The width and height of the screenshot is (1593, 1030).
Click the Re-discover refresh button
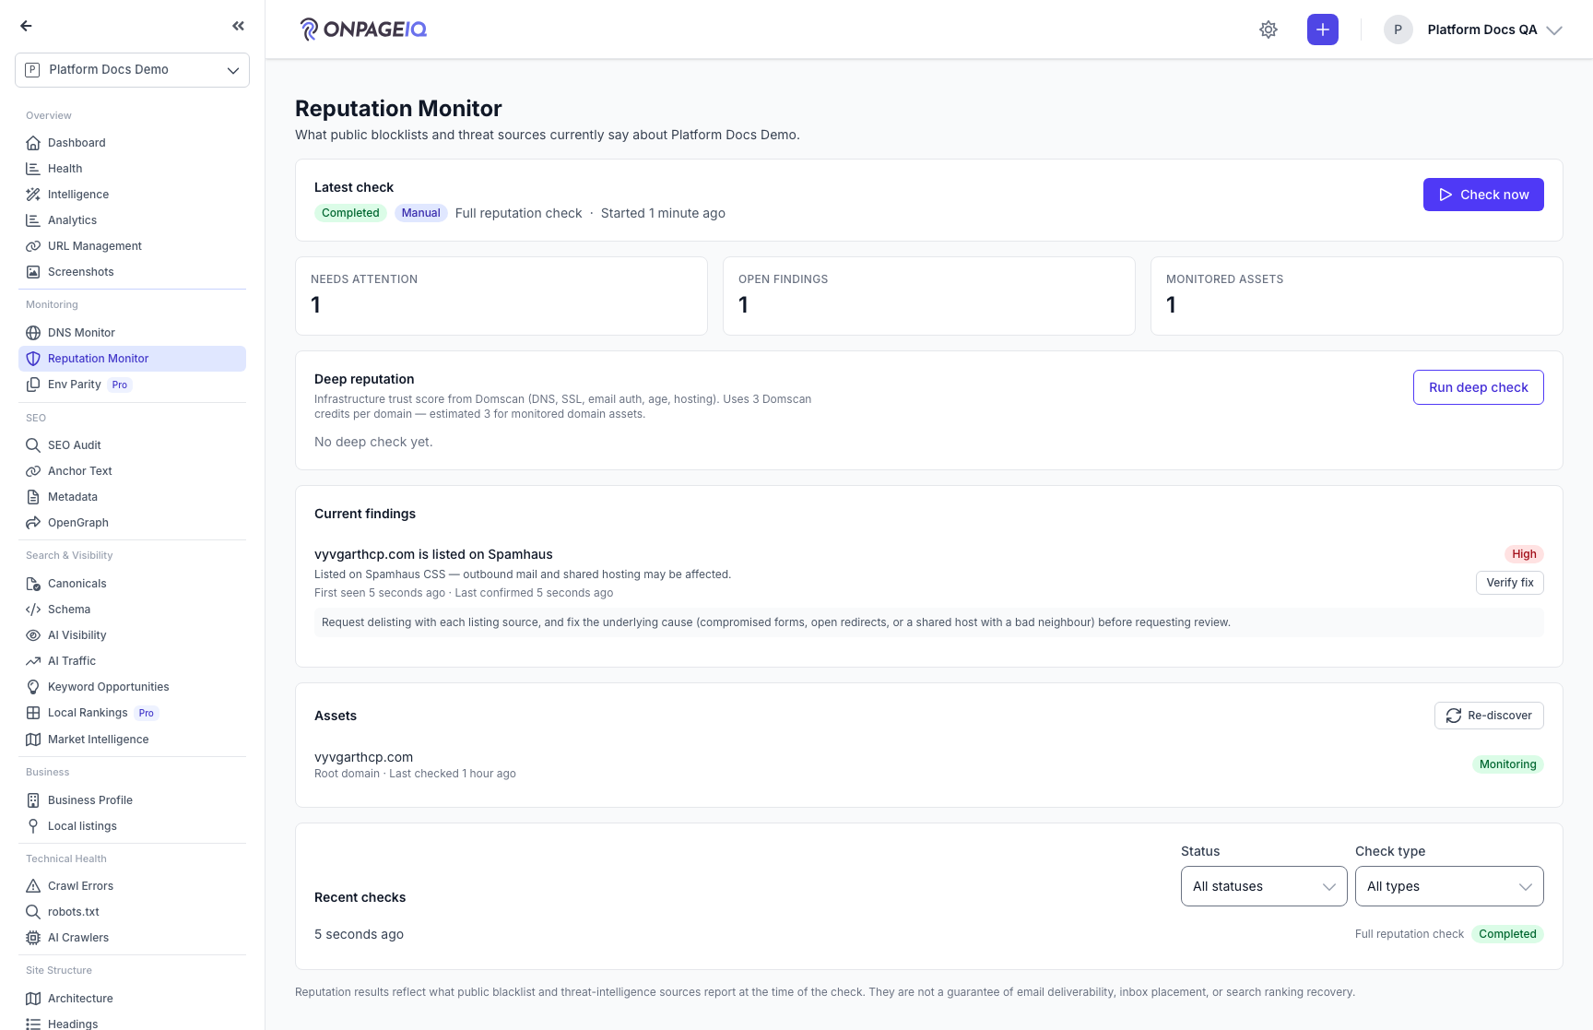(1489, 716)
